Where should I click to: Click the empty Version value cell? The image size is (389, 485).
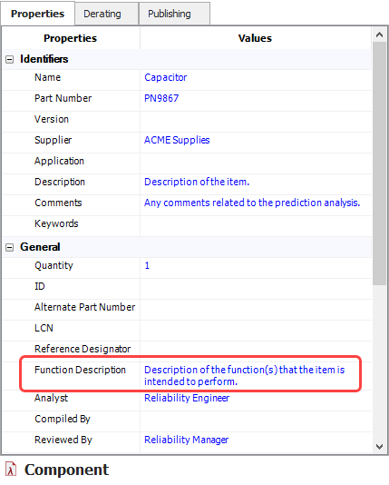[x=256, y=119]
